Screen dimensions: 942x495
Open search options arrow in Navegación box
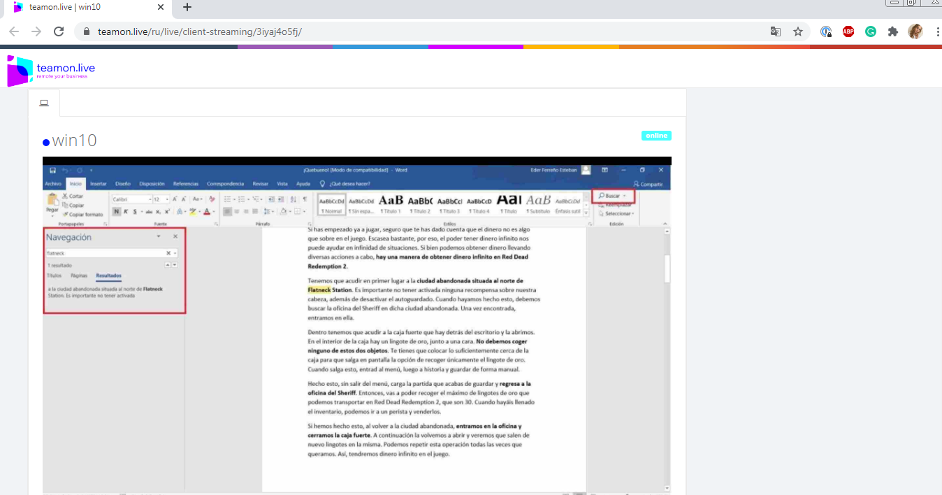[x=175, y=253]
